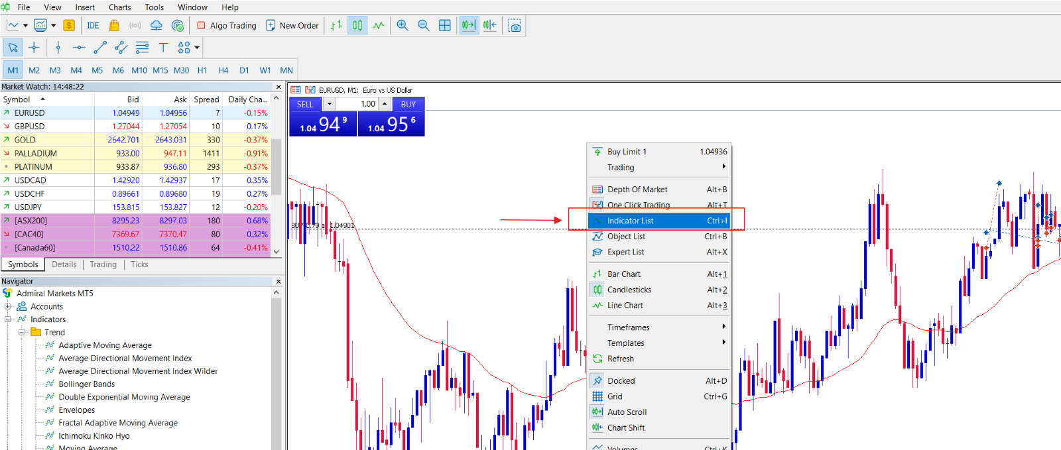Click the shapes objects tool icon
Image resolution: width=1061 pixels, height=450 pixels.
(x=184, y=47)
